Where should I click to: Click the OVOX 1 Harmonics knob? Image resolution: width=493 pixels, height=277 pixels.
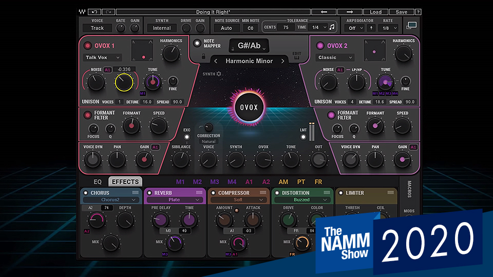[170, 53]
